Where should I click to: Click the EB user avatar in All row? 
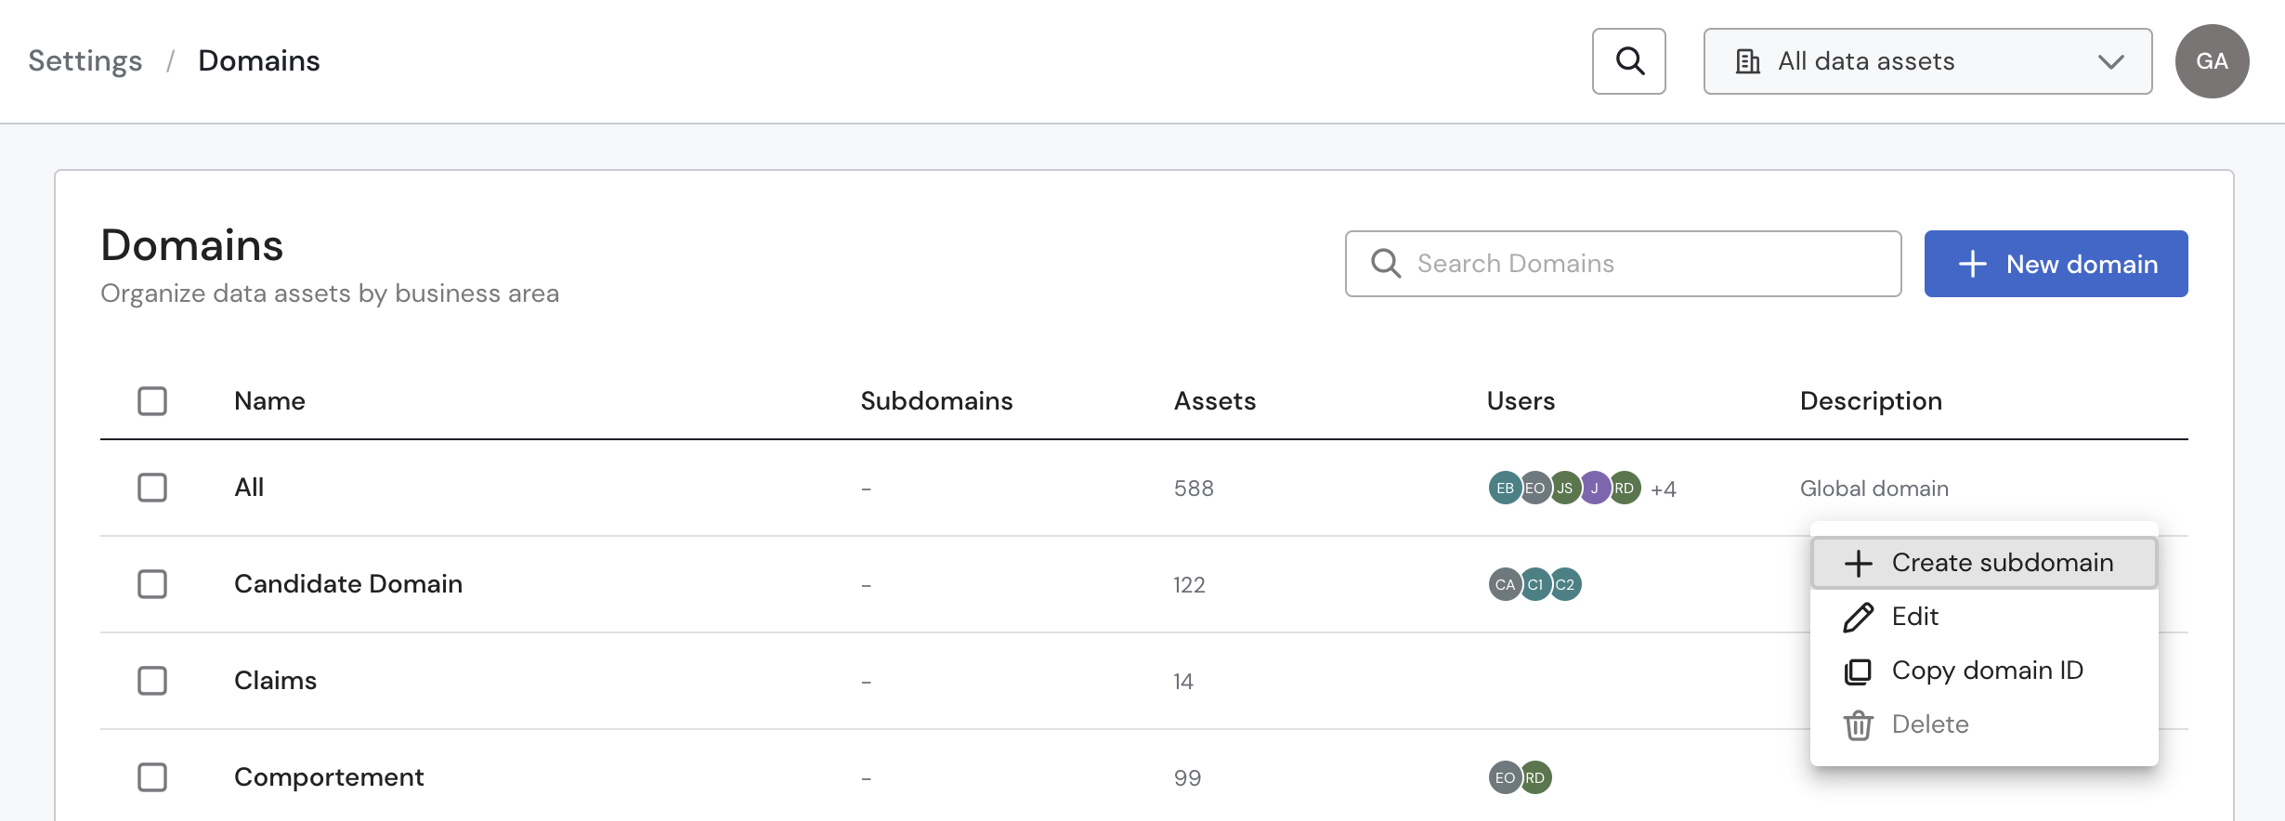(x=1505, y=488)
